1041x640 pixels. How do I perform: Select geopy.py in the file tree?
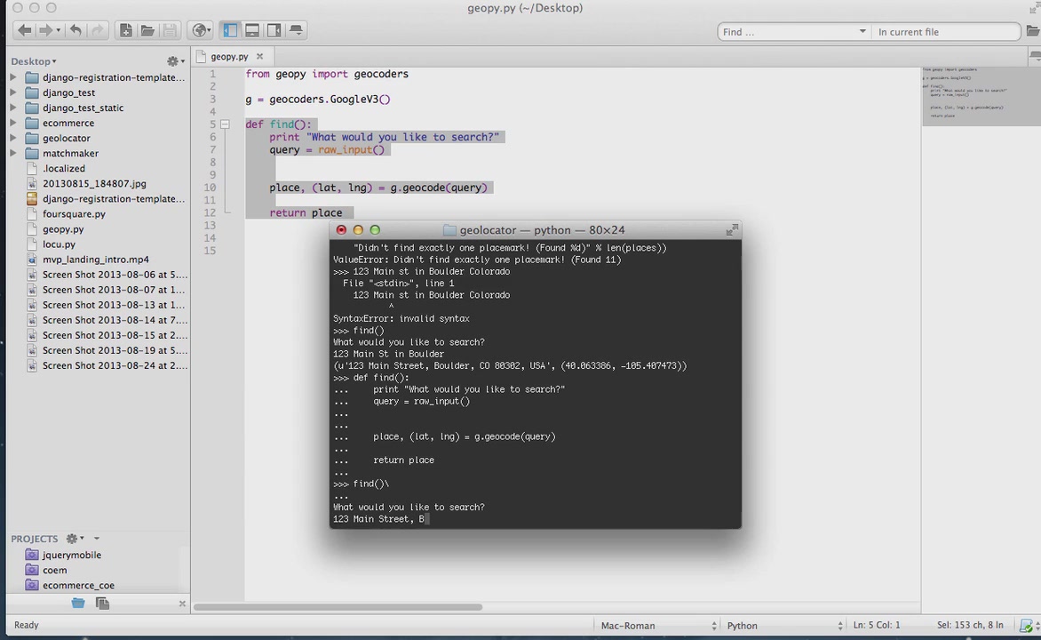pos(63,229)
